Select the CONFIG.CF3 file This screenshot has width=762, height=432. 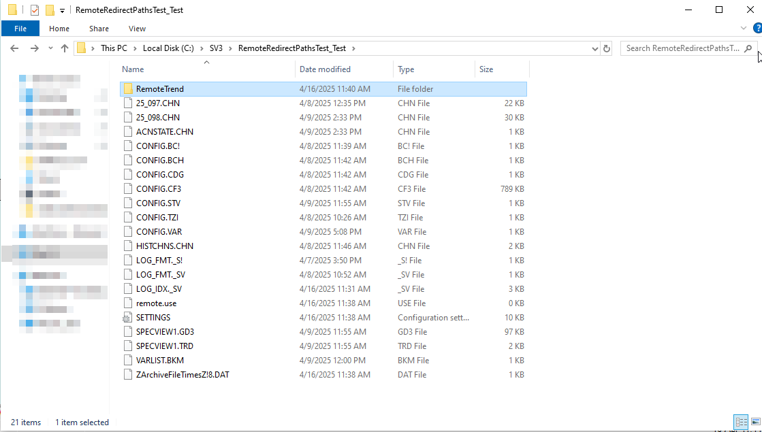click(158, 189)
